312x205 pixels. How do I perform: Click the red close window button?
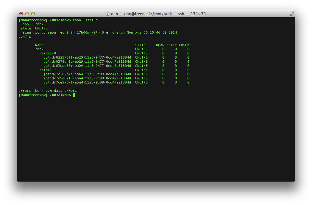21,14
